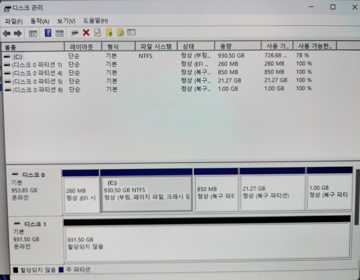The width and height of the screenshot is (360, 280).
Task: Click the 930.50 GB capacity cell
Action: coord(231,55)
